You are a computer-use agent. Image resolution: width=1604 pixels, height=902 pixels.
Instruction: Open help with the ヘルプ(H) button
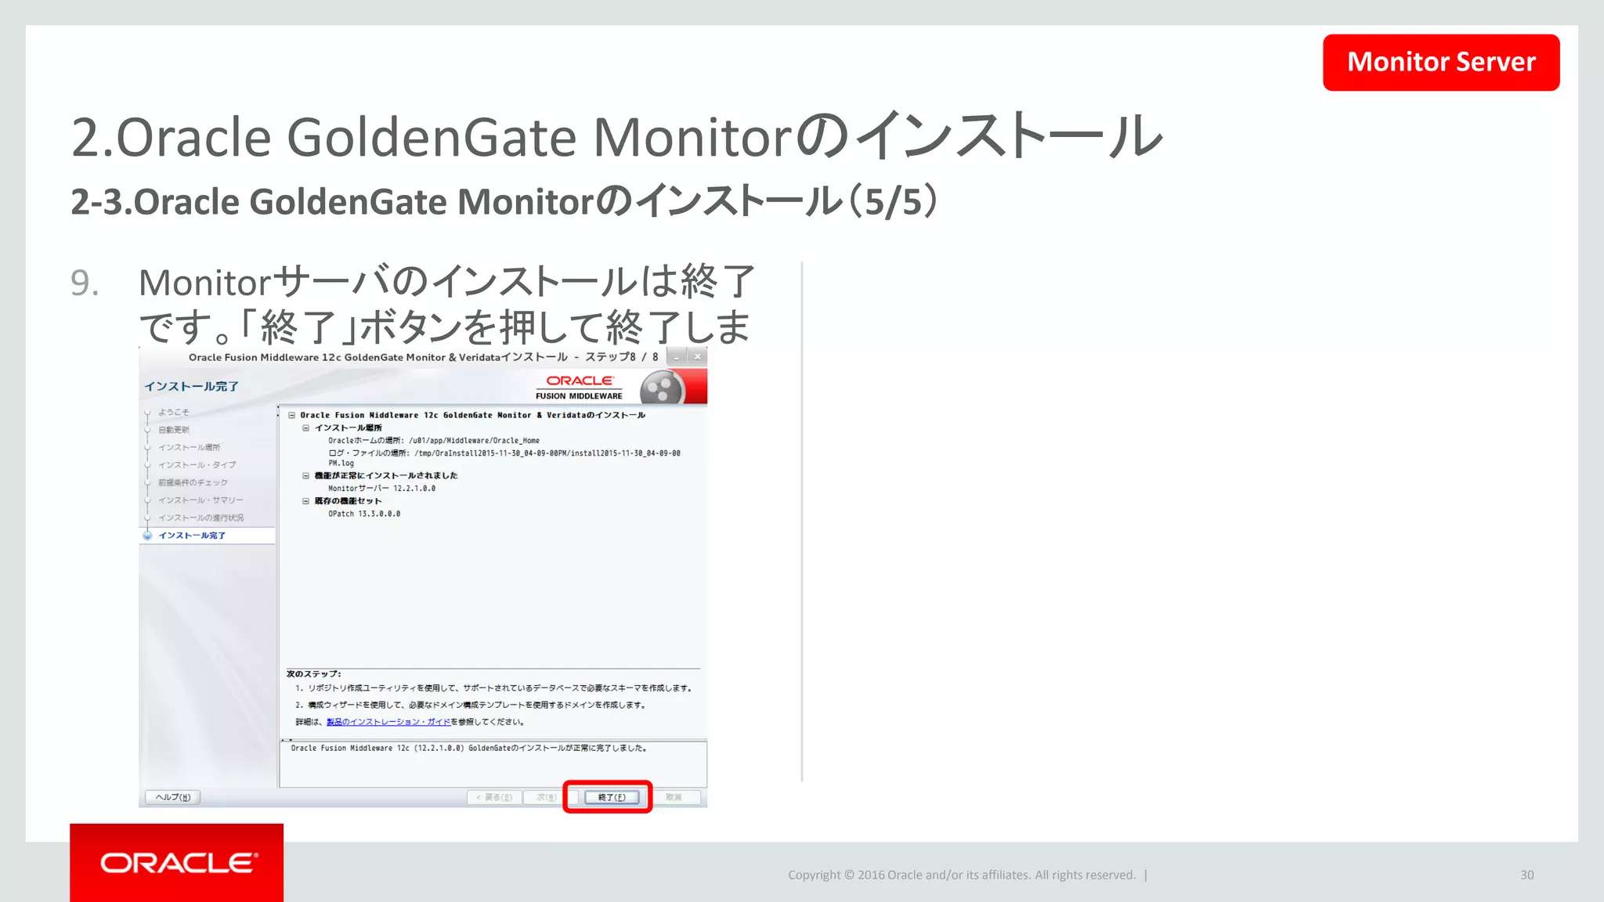[x=173, y=797]
